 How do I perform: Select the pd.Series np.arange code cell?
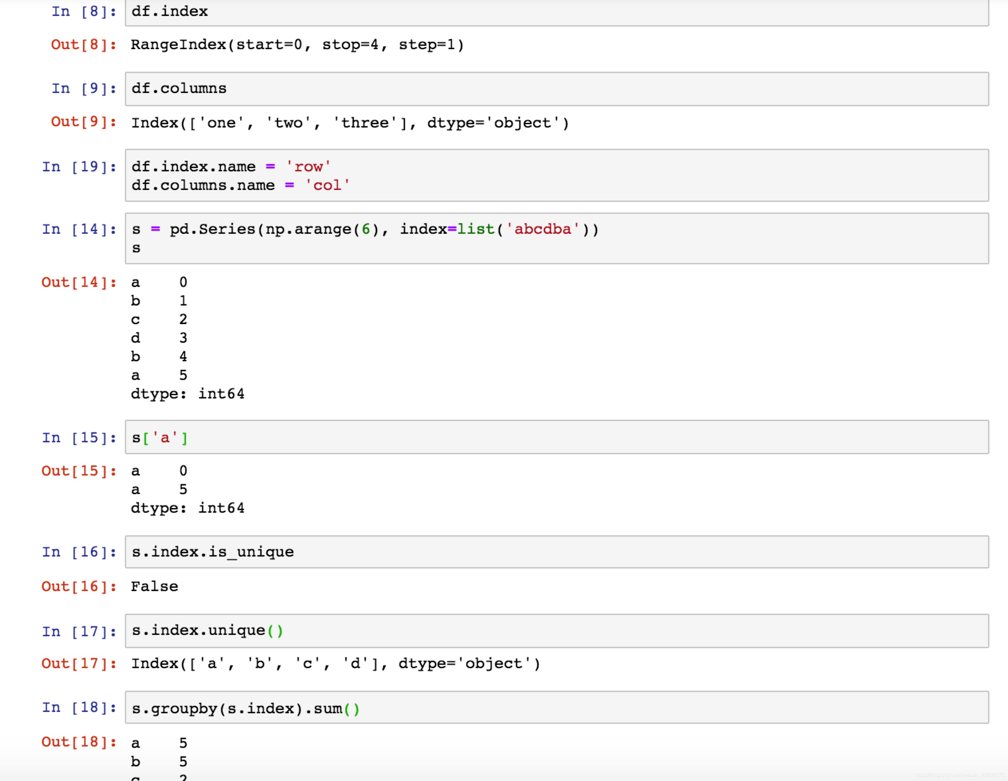click(x=556, y=239)
